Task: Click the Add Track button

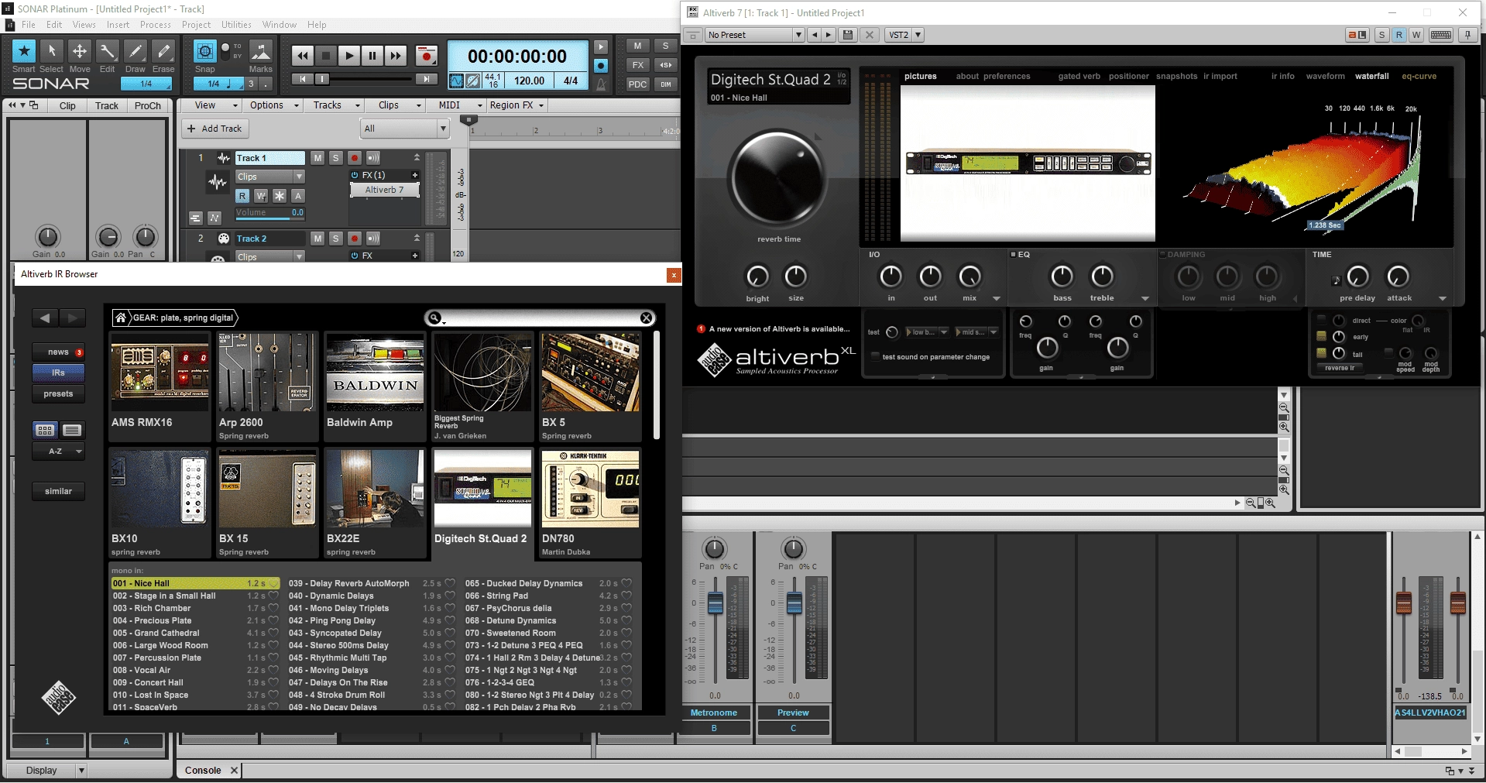Action: tap(214, 129)
